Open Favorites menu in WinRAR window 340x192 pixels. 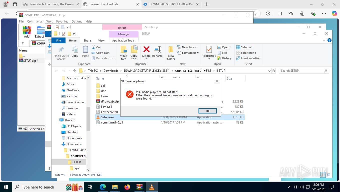coord(62,21)
